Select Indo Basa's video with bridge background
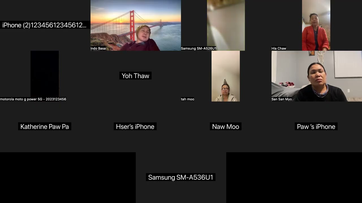Viewport: 362px width, 203px height. (136, 25)
